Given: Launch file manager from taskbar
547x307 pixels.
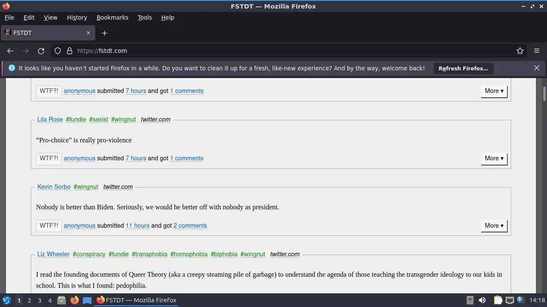Looking at the screenshot, I should pyautogui.click(x=62, y=300).
